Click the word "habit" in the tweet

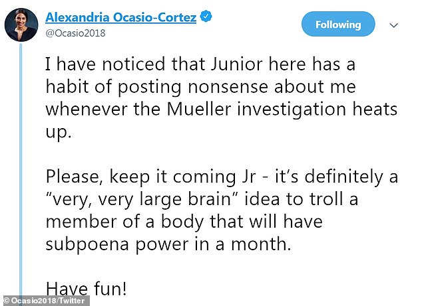point(66,87)
